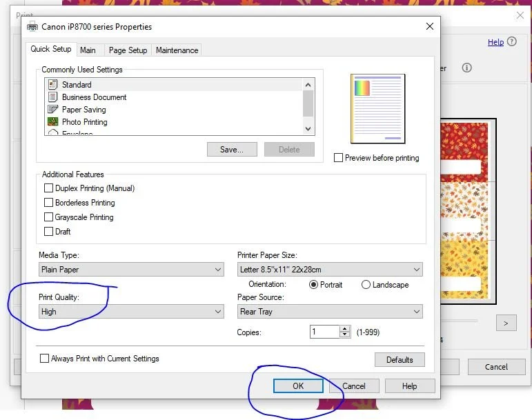Select "Paper Saving" in settings list

(173, 110)
